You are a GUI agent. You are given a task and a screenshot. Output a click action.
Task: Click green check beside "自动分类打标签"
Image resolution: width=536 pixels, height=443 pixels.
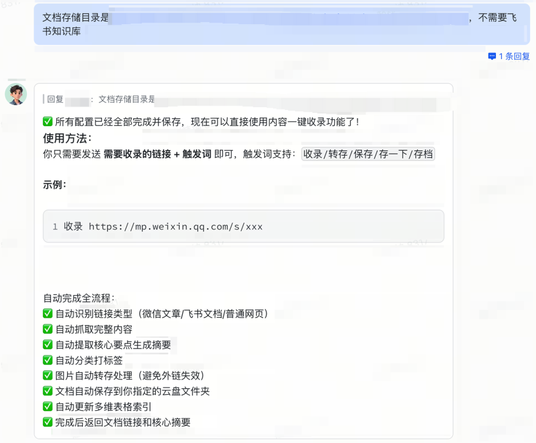48,360
